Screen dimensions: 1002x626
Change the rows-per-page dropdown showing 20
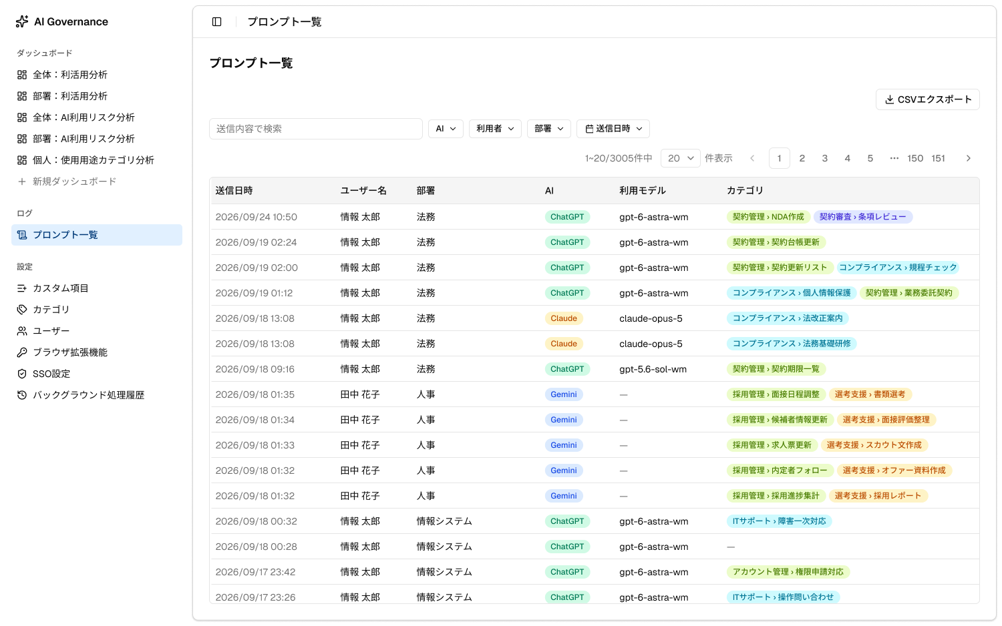click(681, 158)
